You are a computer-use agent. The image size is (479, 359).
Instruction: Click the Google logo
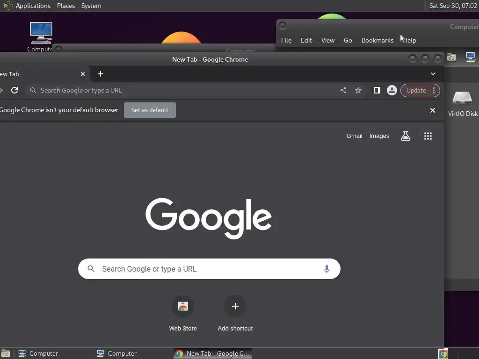click(209, 218)
